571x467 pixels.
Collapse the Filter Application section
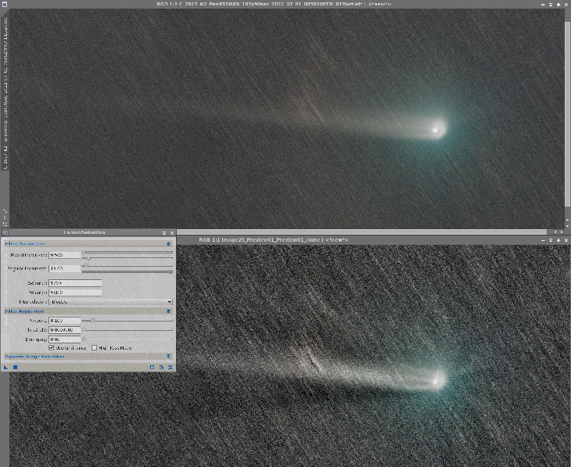169,311
